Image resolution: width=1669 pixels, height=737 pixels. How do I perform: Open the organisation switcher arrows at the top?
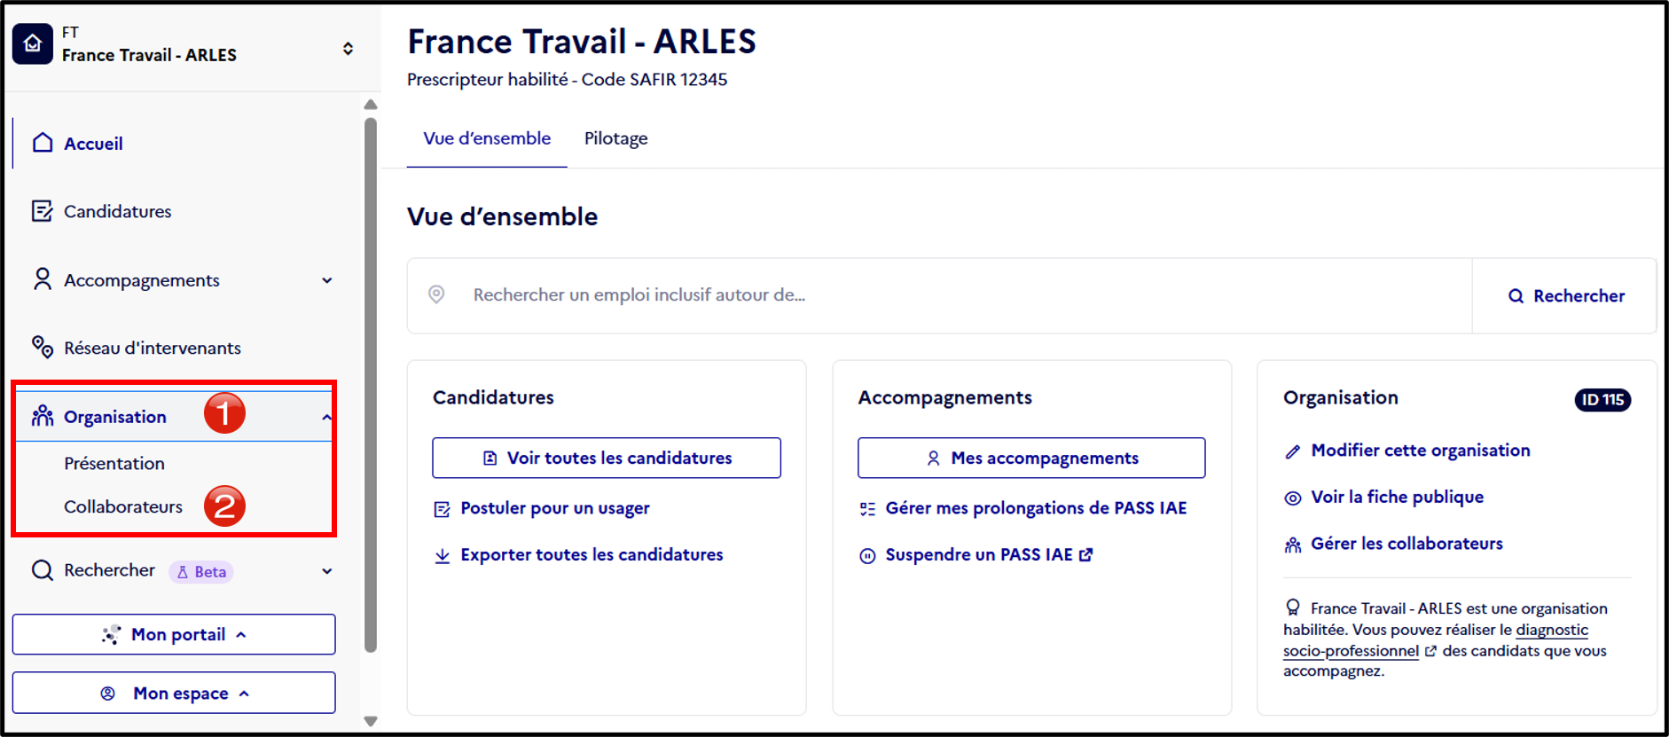349,49
